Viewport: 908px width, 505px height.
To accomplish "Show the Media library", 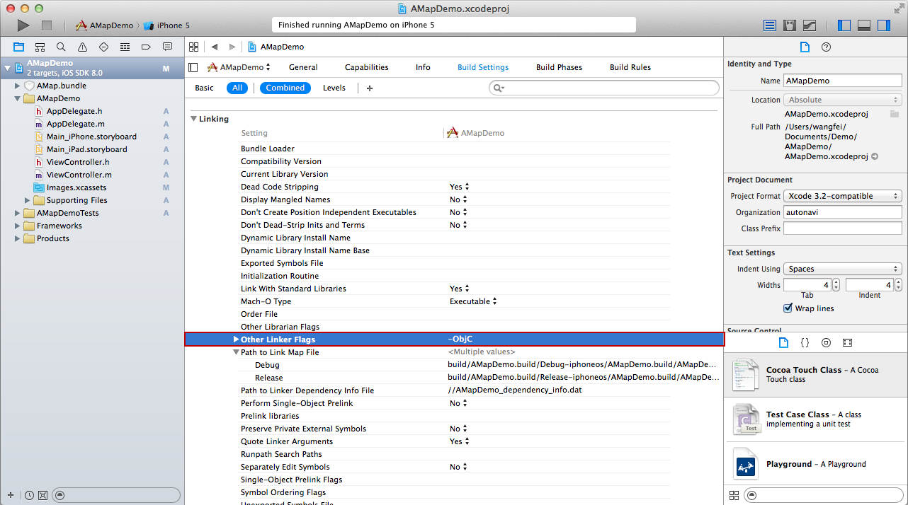I will tap(847, 343).
